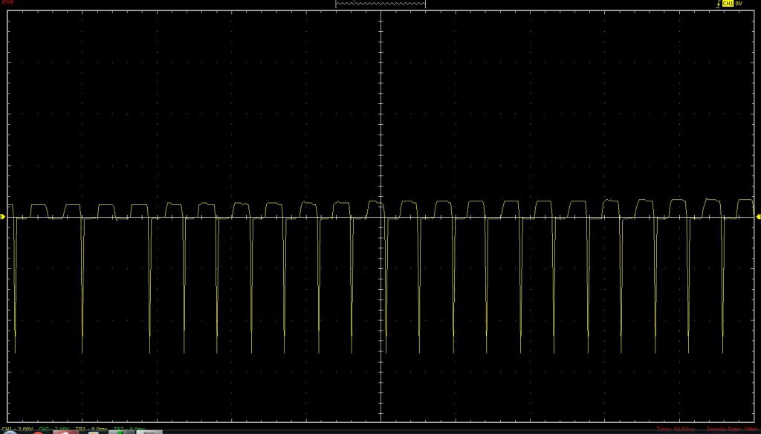
Task: Select the trigger level arrow on right edge
Action: (x=758, y=217)
